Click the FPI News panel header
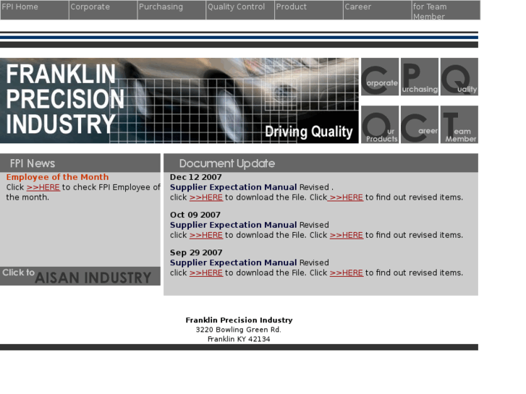The image size is (526, 394). (80, 163)
